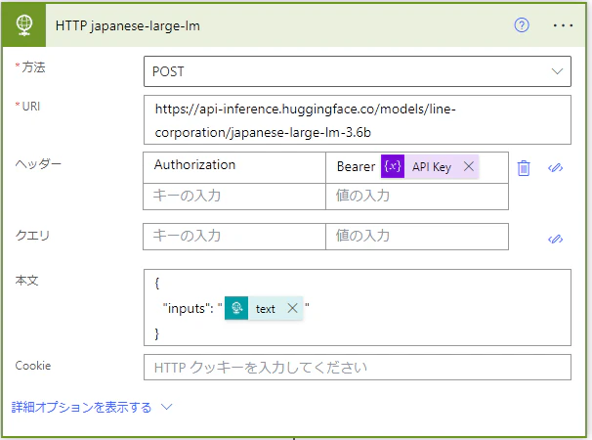Click the Authorization header key cell
Viewport: 592px width, 440px height.
pos(234,168)
